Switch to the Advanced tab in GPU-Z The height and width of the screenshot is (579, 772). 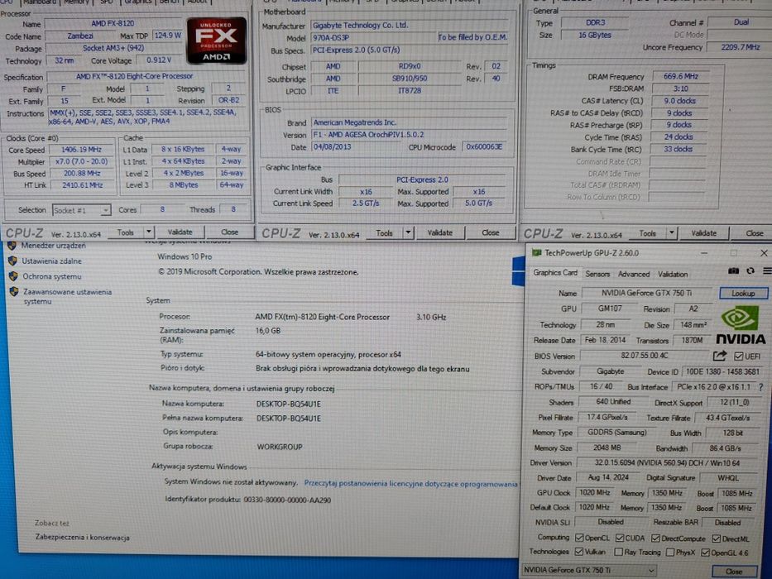[634, 274]
